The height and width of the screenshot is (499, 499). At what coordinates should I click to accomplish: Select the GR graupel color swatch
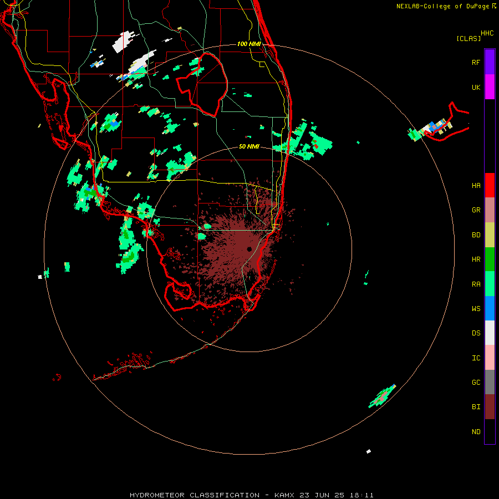(x=490, y=210)
